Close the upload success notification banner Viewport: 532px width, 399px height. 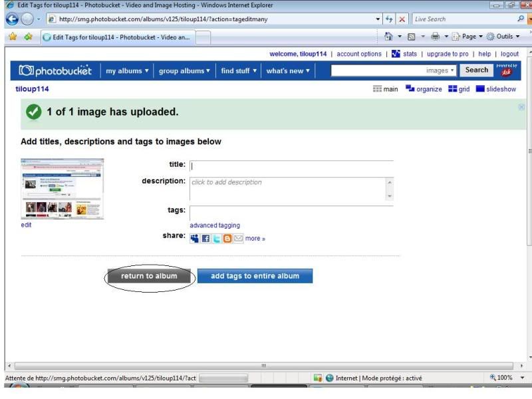(521, 107)
